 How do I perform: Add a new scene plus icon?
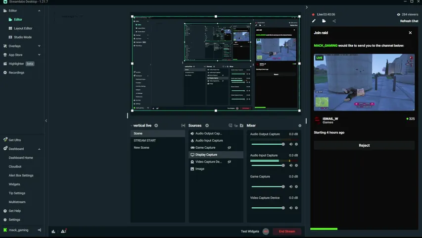pos(156,125)
